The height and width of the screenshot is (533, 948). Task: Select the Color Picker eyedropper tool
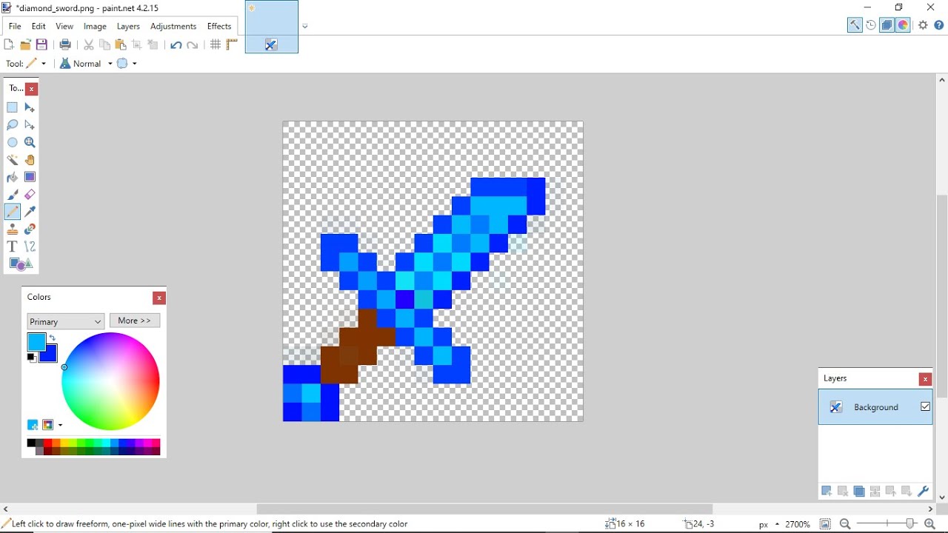click(x=30, y=212)
